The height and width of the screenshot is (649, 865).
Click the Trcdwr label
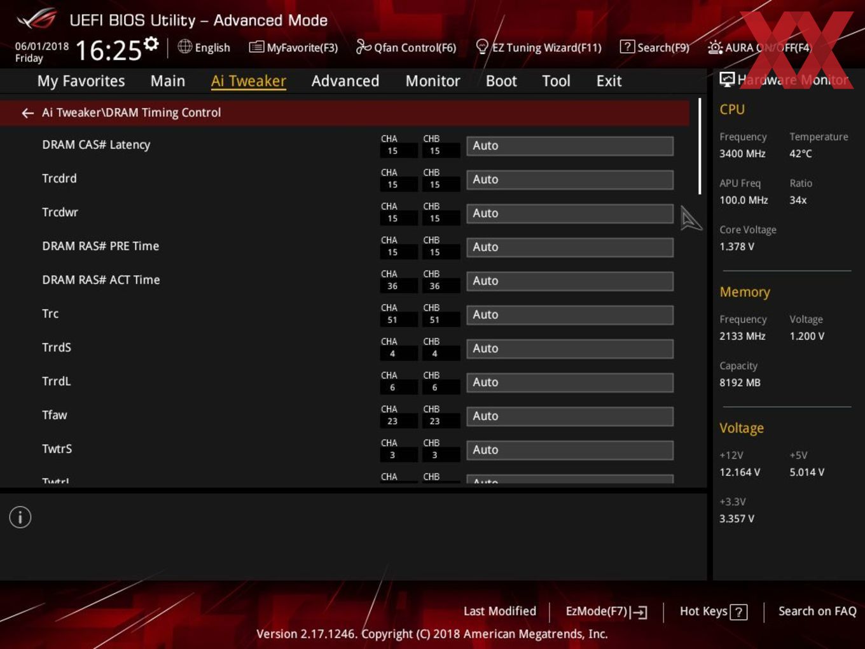pyautogui.click(x=60, y=213)
